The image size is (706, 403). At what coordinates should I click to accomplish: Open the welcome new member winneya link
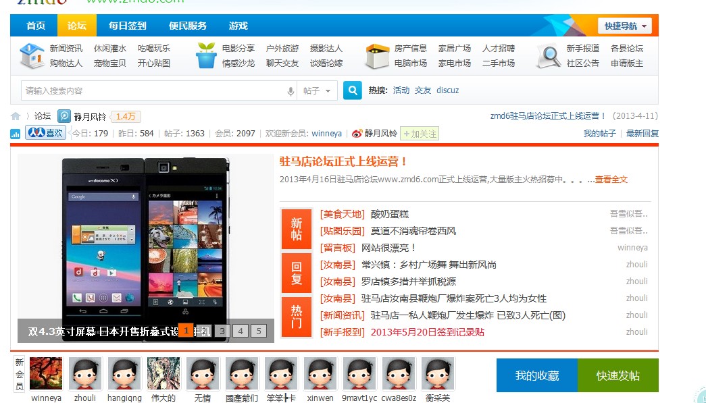point(326,134)
